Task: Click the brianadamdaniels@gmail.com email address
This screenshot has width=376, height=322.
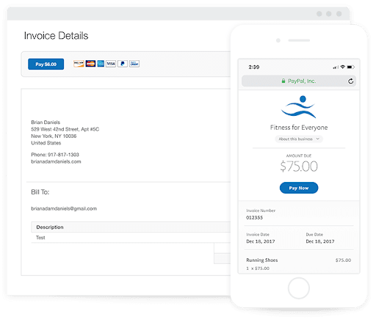Action: 64,208
